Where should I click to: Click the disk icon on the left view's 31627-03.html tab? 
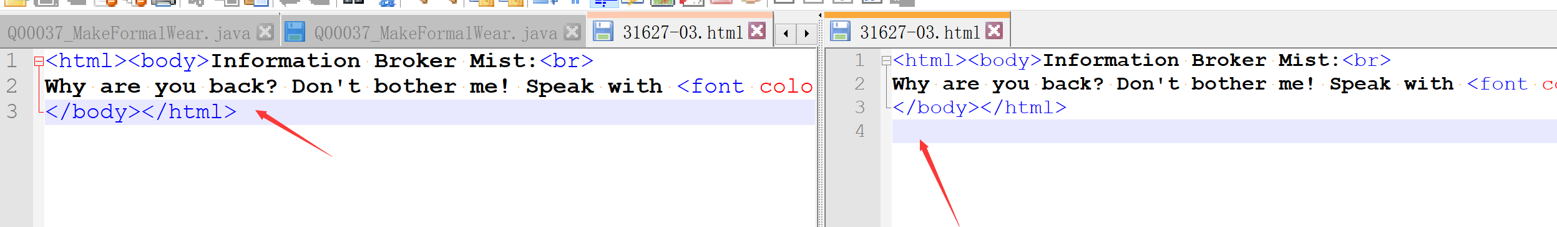tap(603, 31)
